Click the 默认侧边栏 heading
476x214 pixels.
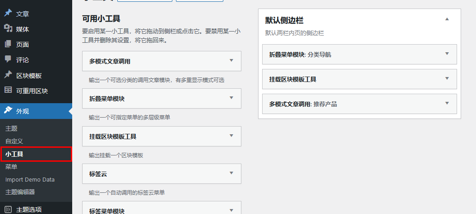point(284,20)
